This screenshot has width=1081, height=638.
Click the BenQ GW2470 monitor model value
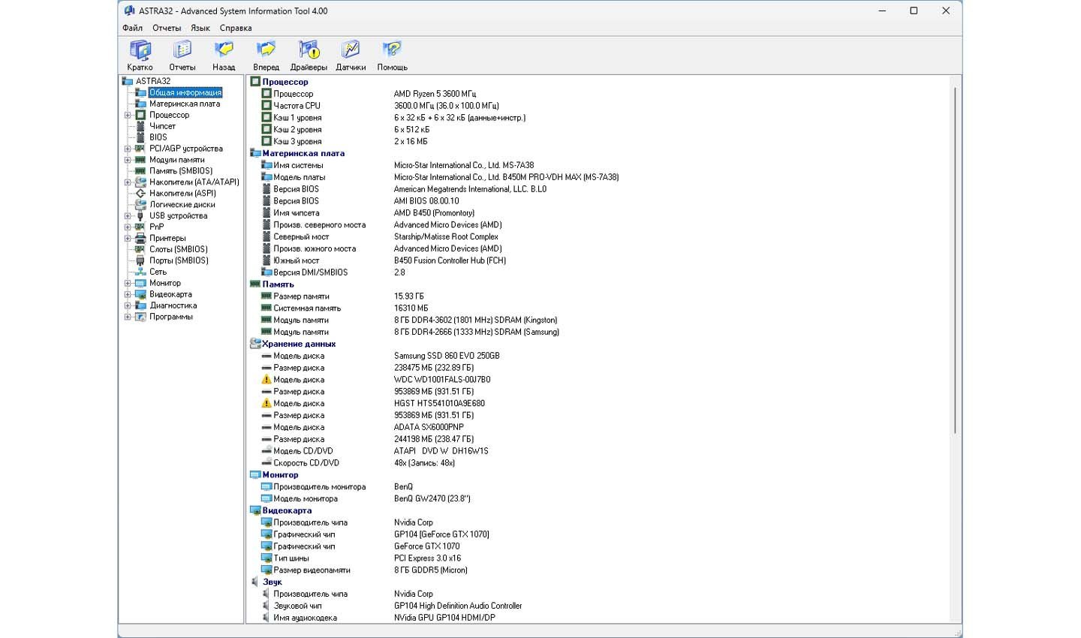(x=432, y=498)
